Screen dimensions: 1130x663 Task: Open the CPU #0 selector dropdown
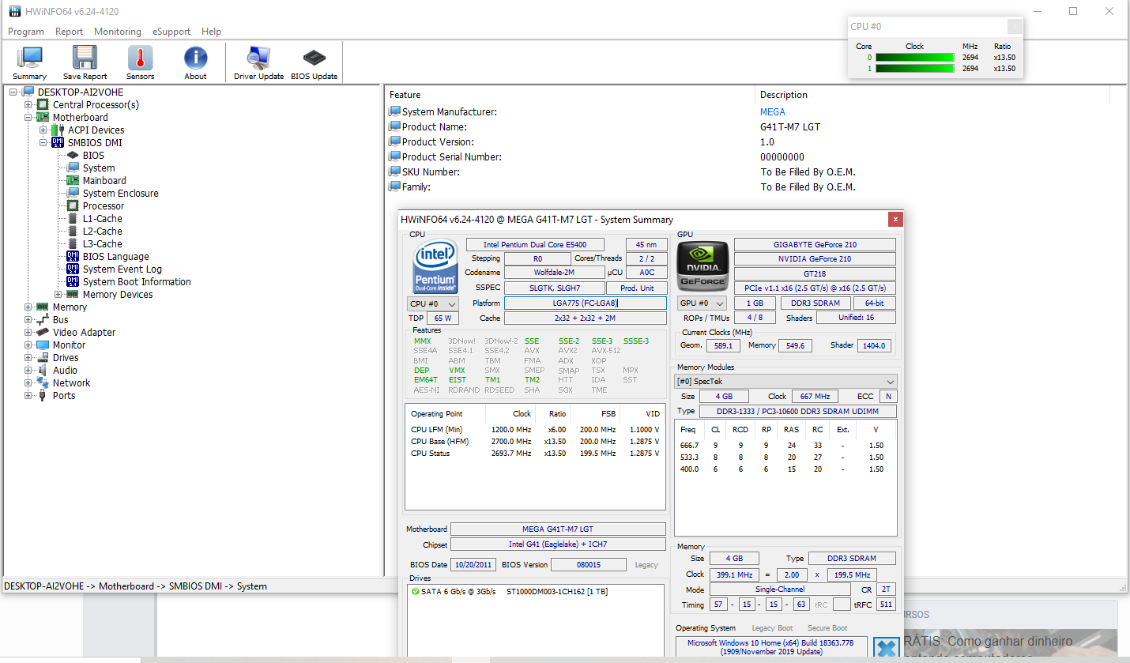(432, 303)
